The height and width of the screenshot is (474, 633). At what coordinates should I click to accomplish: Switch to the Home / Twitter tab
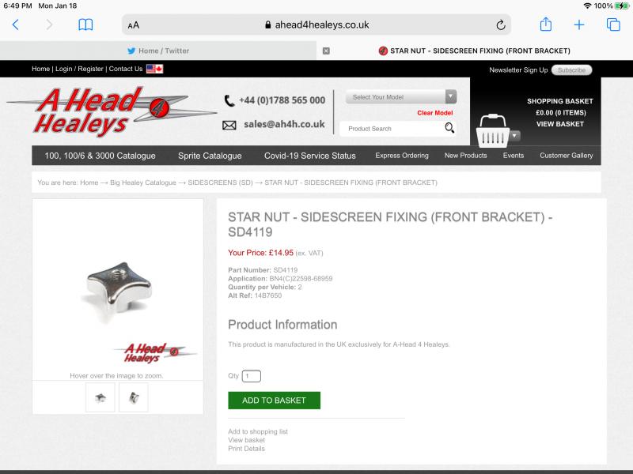pyautogui.click(x=158, y=51)
